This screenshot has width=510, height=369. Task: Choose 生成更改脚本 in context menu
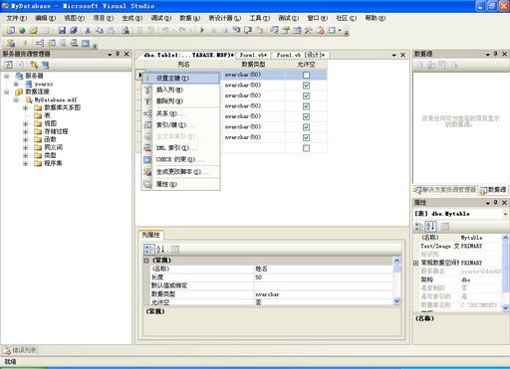tap(180, 172)
